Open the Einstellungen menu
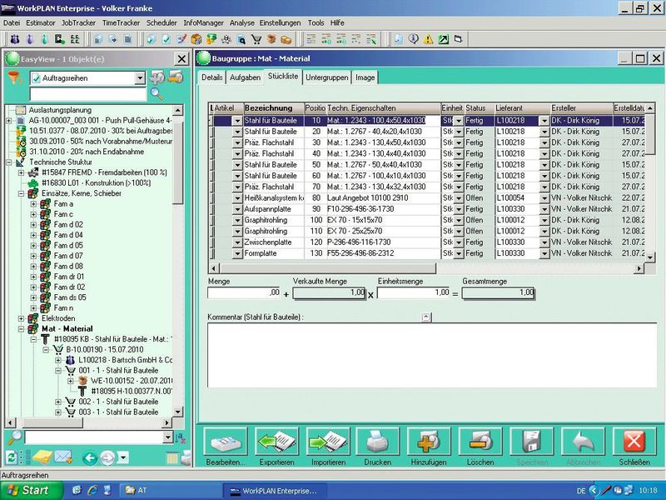 coord(280,23)
